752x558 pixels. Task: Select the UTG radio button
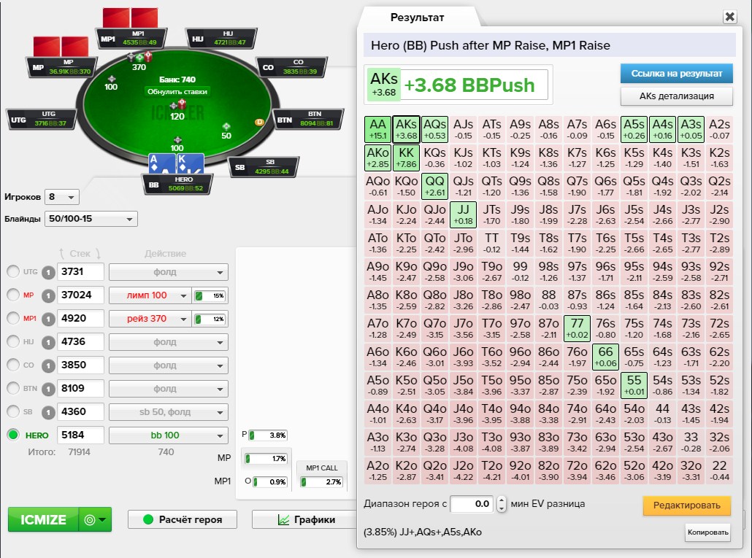(13, 271)
